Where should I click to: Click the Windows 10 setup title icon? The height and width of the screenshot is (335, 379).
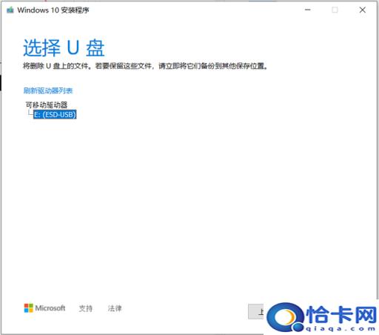(x=10, y=10)
